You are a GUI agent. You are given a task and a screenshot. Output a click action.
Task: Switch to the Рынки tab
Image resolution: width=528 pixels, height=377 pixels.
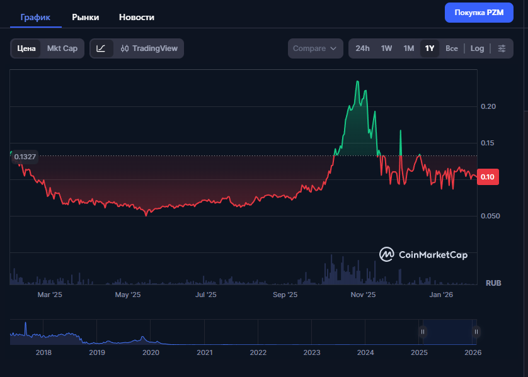point(85,17)
